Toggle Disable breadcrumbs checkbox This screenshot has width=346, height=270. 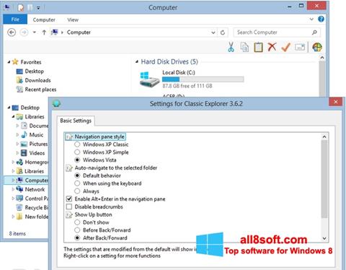pyautogui.click(x=69, y=206)
